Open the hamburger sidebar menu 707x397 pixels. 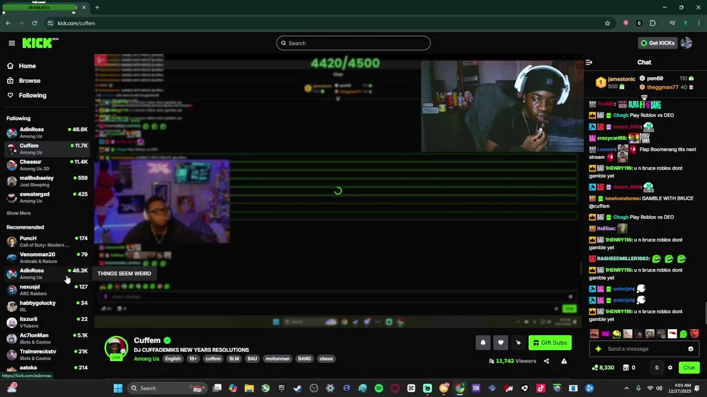[12, 43]
